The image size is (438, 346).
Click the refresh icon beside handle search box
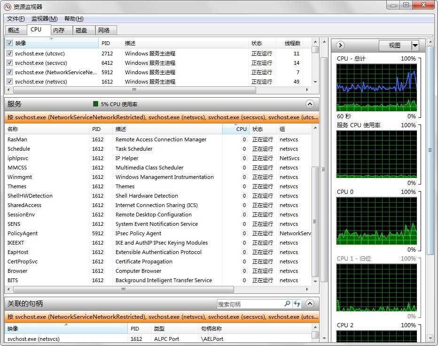click(x=297, y=304)
